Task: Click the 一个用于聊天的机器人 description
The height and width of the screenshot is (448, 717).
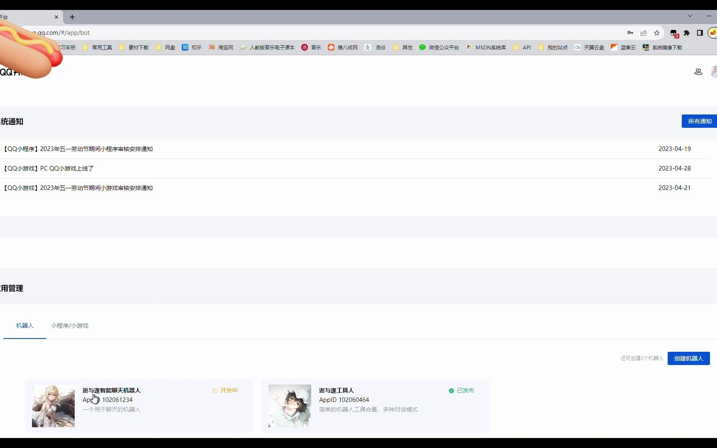Action: (112, 409)
